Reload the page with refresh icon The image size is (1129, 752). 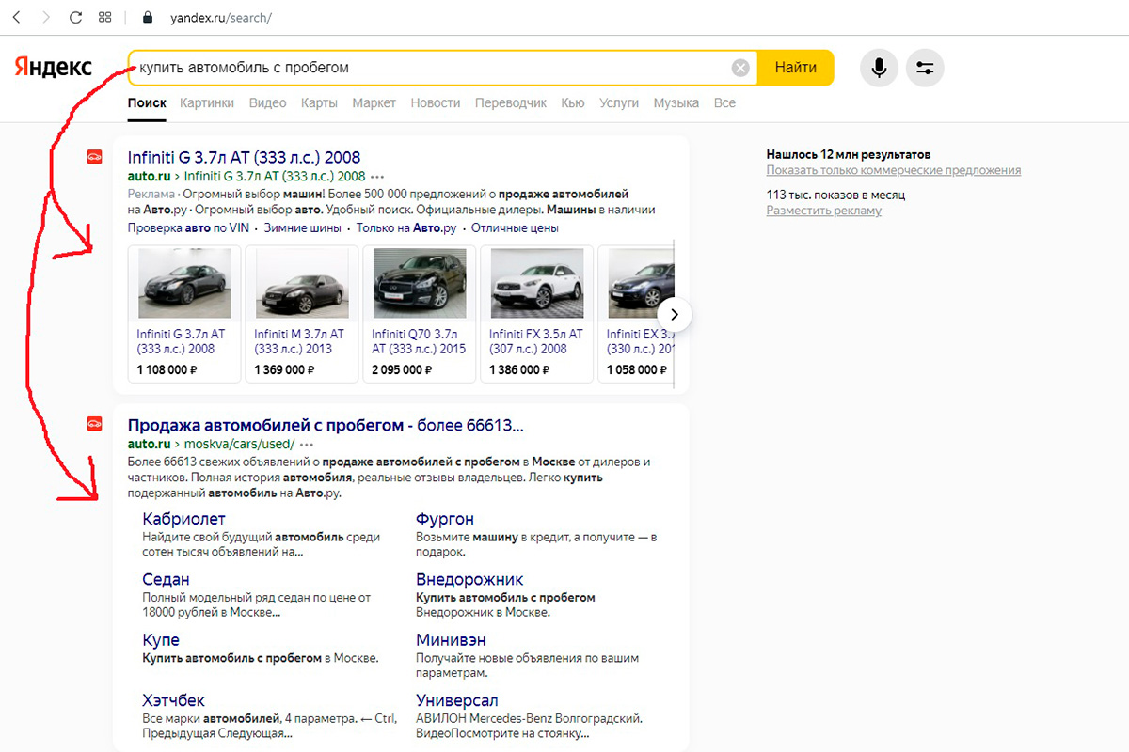click(x=76, y=17)
